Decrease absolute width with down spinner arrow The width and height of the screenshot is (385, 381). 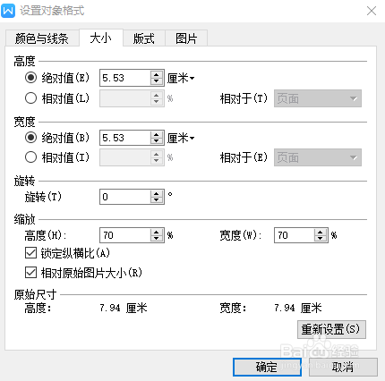pyautogui.click(x=157, y=141)
